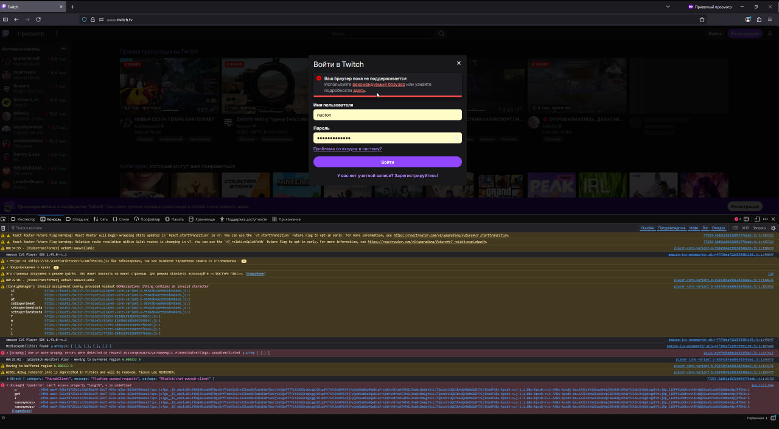Submit the purple Войти login button
This screenshot has width=779, height=429.
[388, 162]
